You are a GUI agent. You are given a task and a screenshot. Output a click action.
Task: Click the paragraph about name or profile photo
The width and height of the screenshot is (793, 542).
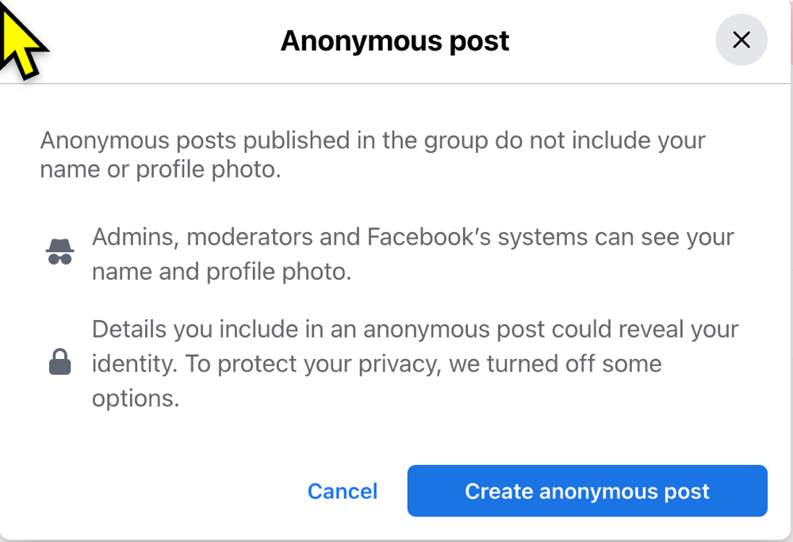372,155
